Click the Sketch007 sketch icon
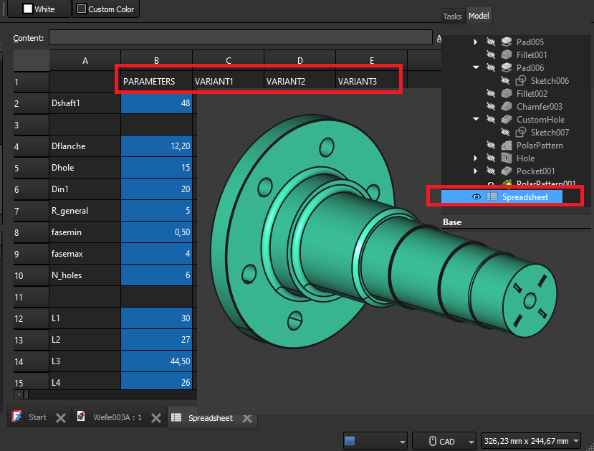594x451 pixels. click(521, 132)
